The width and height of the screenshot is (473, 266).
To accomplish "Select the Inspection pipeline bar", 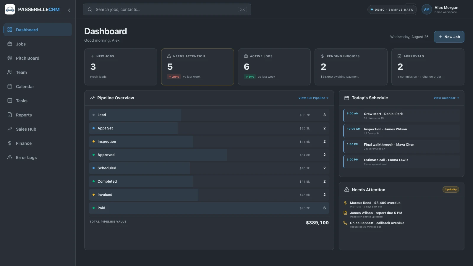I will click(x=209, y=142).
